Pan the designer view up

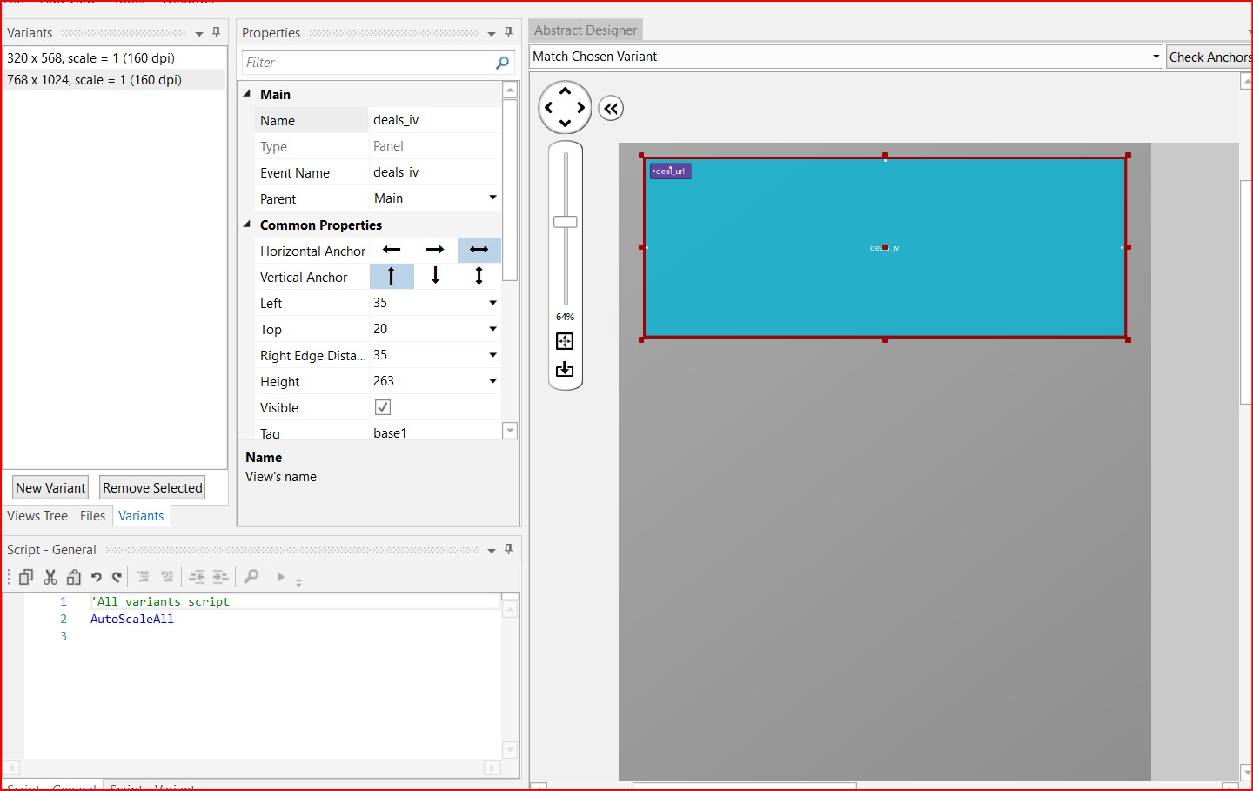(x=566, y=90)
